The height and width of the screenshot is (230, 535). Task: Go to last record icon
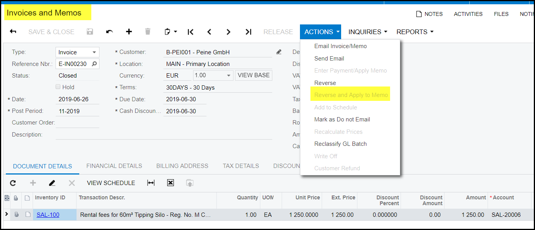tap(248, 32)
